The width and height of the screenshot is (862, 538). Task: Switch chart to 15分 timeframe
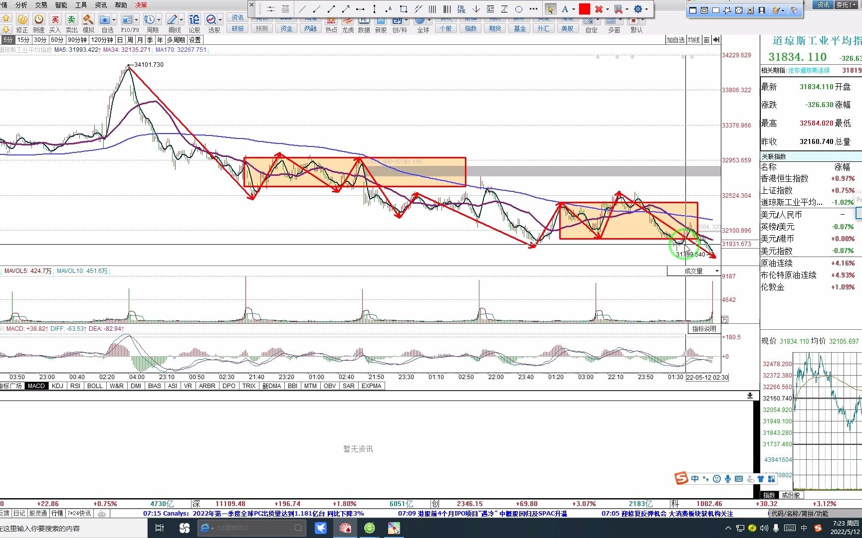click(x=23, y=40)
